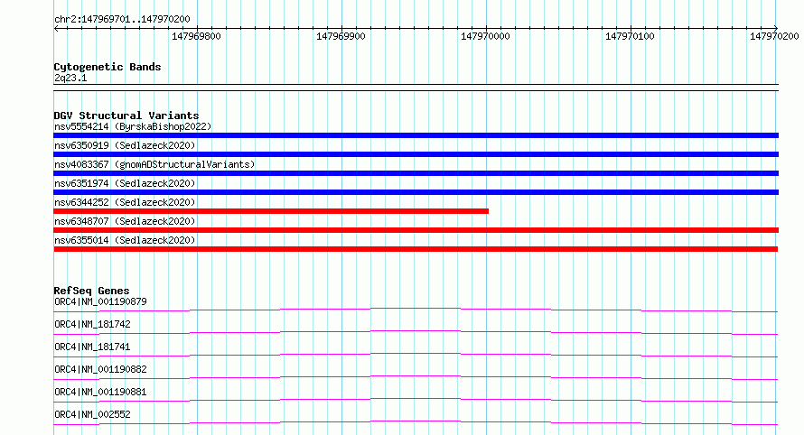
Task: Click ruler position 147970100
Action: (631, 36)
